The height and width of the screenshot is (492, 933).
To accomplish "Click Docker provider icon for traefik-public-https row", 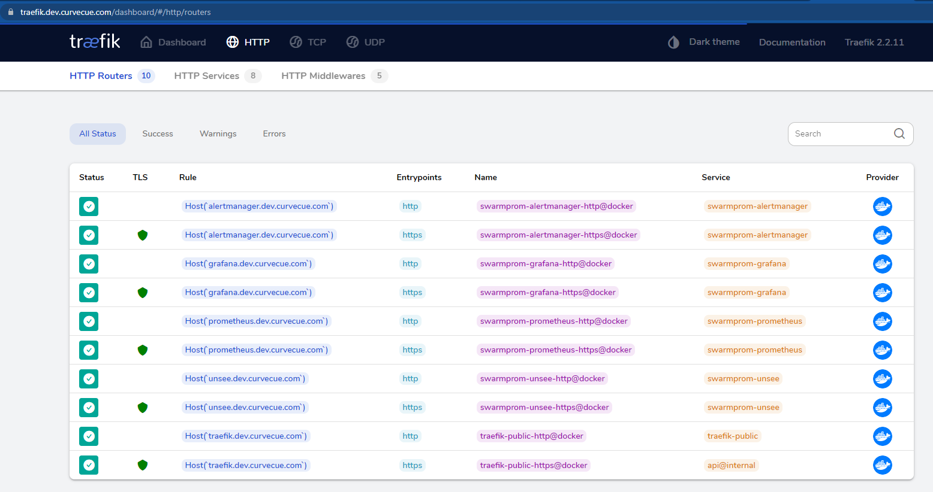I will coord(882,465).
